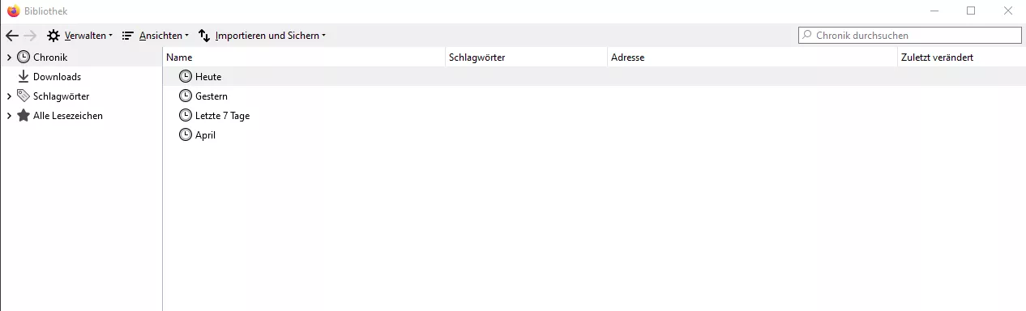Click the Firefox icon in title bar
Screen dimensions: 1026x311
pyautogui.click(x=13, y=11)
